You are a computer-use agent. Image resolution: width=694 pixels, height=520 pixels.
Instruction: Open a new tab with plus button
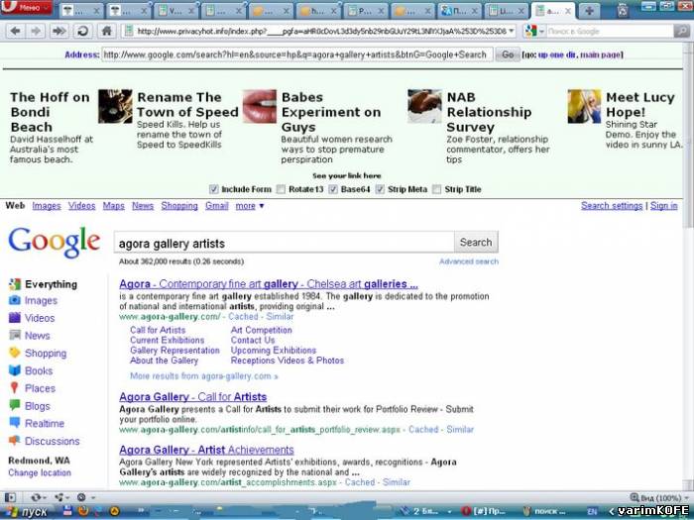pos(589,11)
